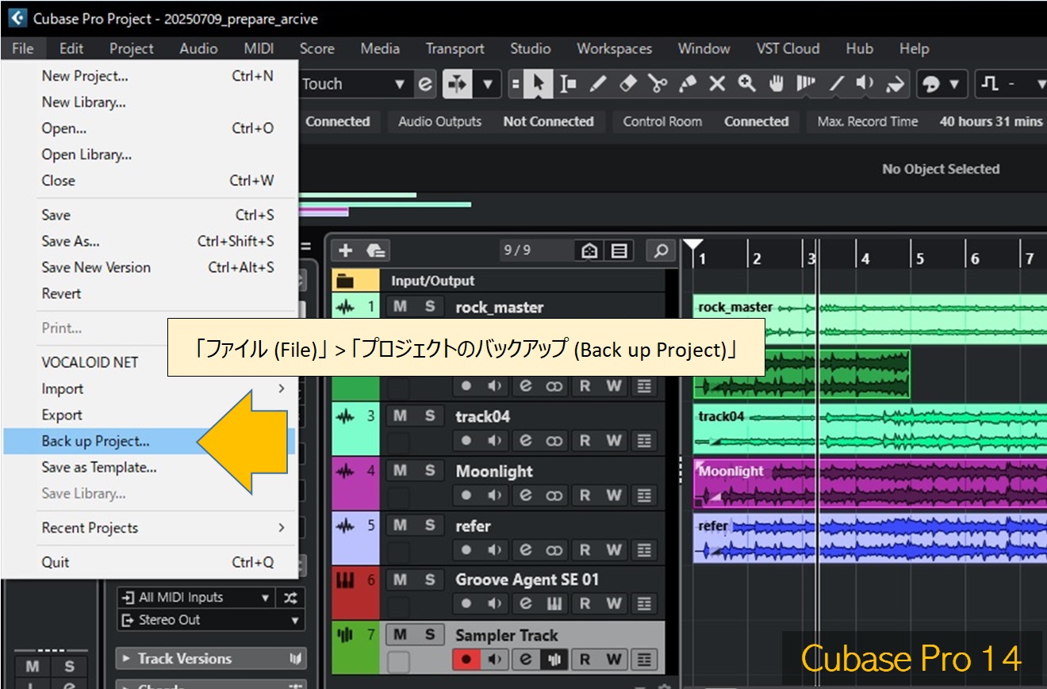Image resolution: width=1047 pixels, height=689 pixels.
Task: Select the Range Selection tool
Action: pyautogui.click(x=568, y=84)
